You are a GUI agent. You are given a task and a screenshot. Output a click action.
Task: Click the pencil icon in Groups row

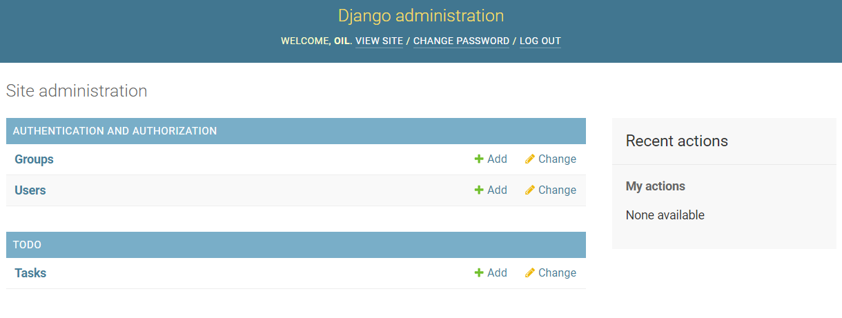530,159
